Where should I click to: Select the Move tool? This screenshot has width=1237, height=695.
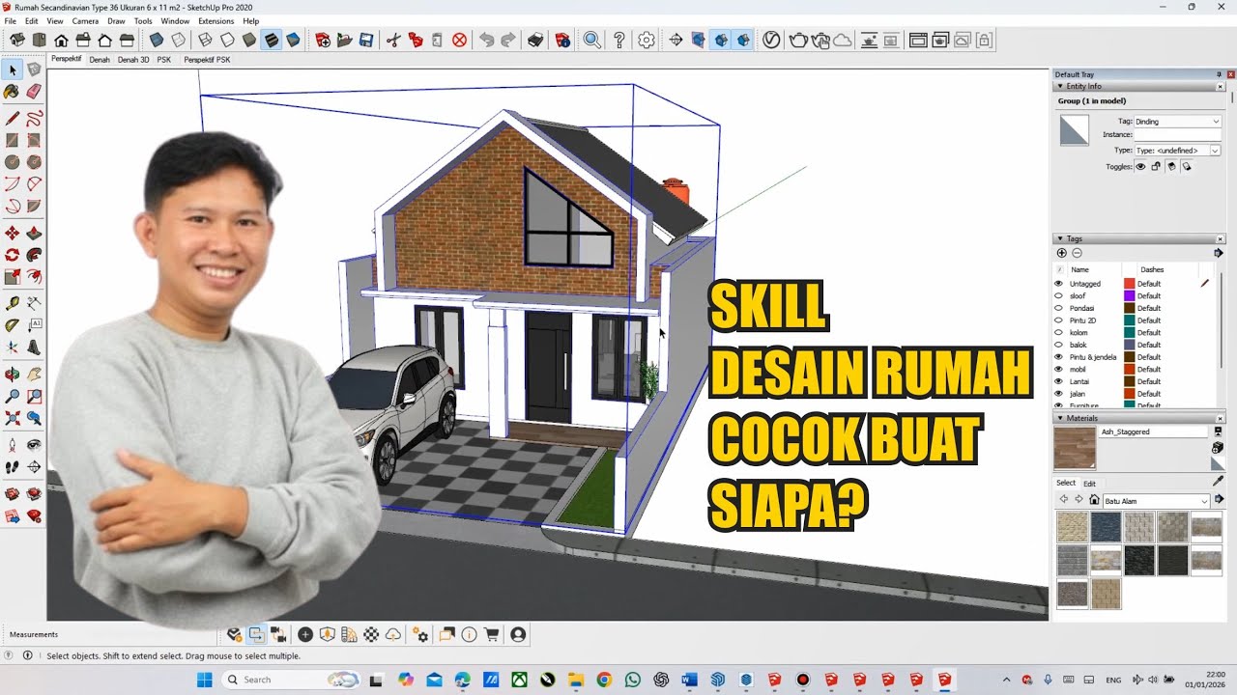coord(13,233)
